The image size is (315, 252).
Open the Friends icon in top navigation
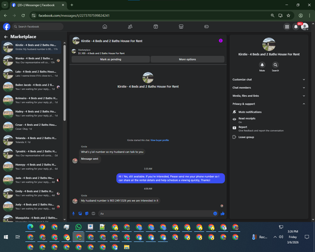pyautogui.click(x=130, y=26)
